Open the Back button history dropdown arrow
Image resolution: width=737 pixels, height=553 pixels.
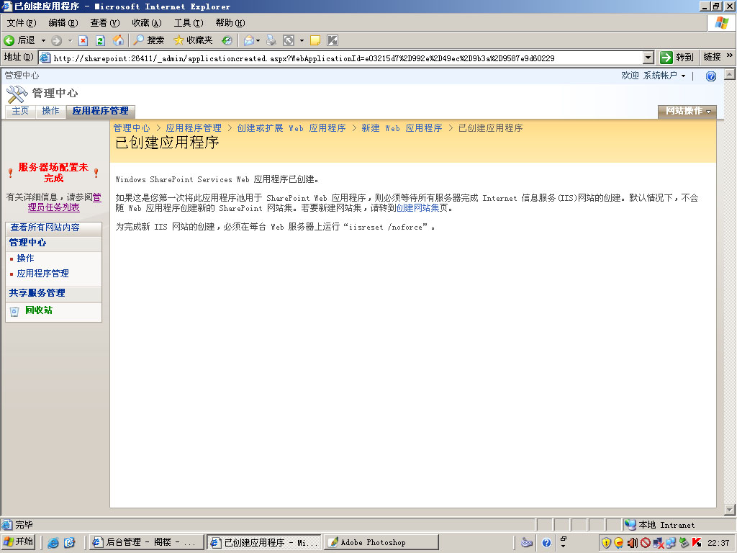tap(43, 40)
